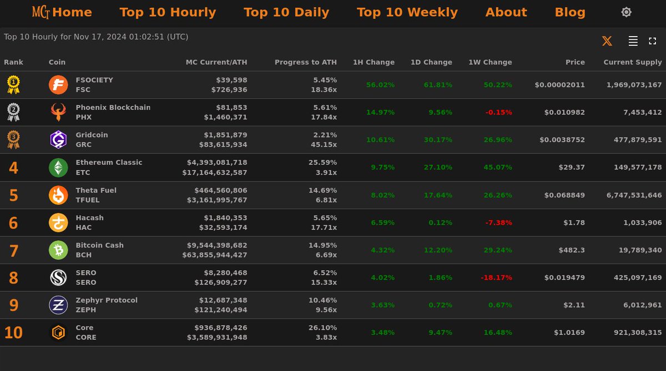The width and height of the screenshot is (666, 371).
Task: Click the Ethereum Classic coin logo
Action: coord(58,167)
